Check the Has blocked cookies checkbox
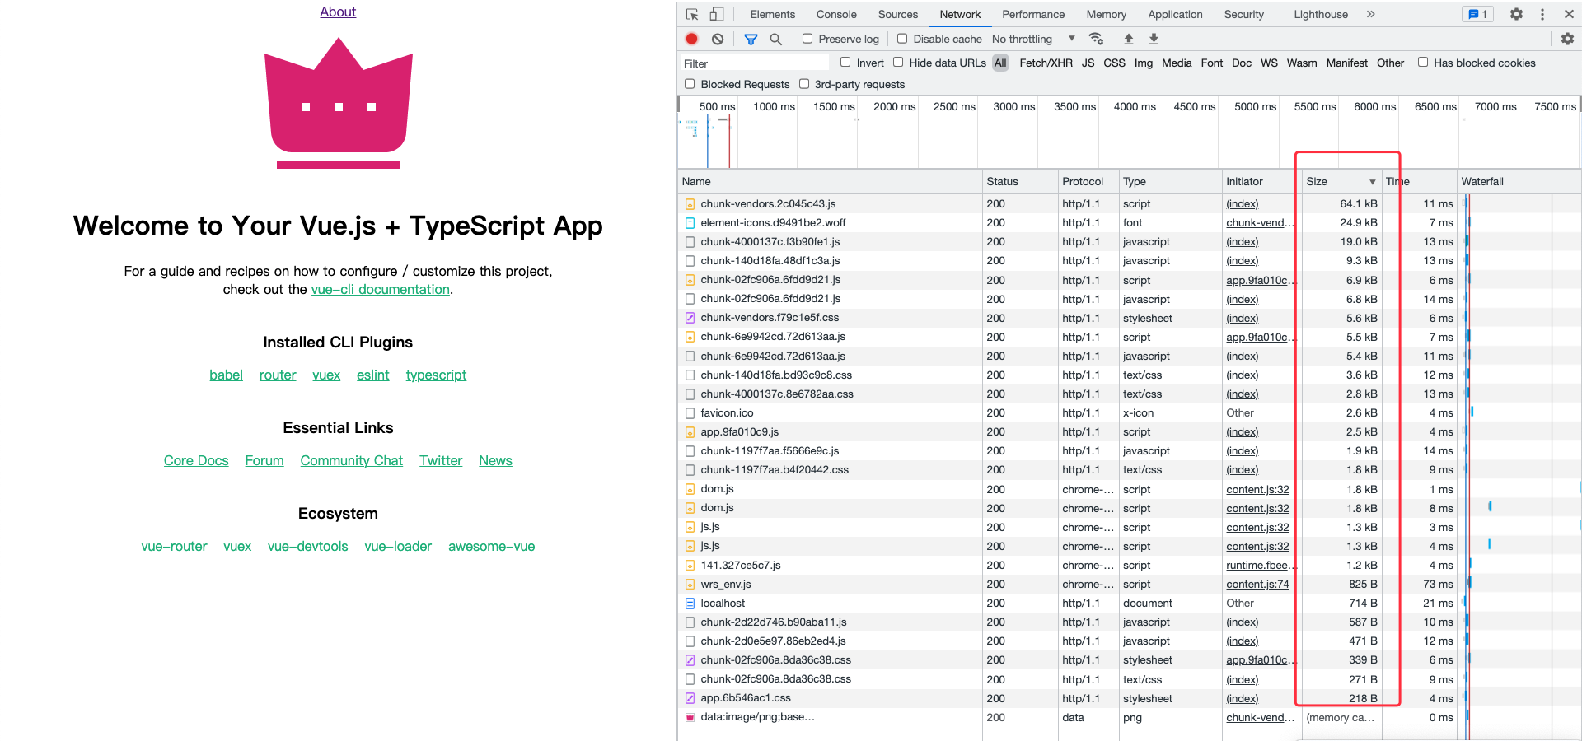 [1423, 63]
